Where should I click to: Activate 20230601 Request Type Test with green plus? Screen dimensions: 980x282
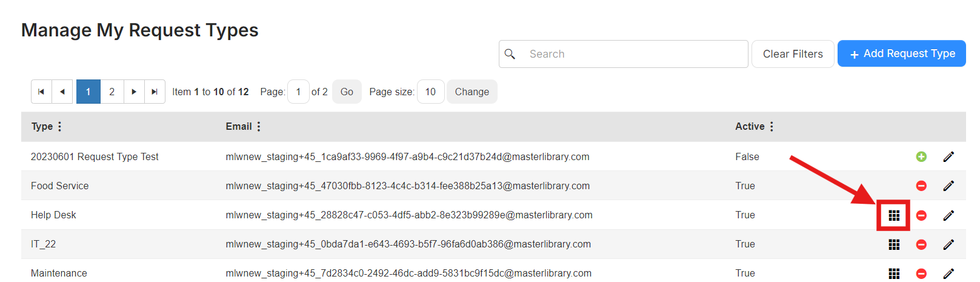[x=921, y=156]
